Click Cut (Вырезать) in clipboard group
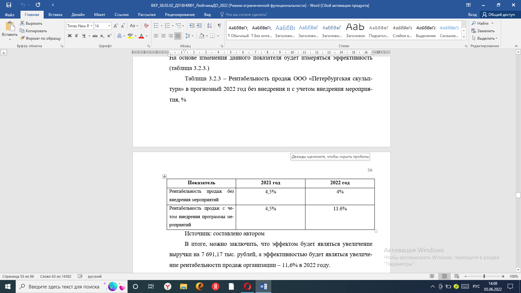This screenshot has height=293, width=521. tap(31, 23)
